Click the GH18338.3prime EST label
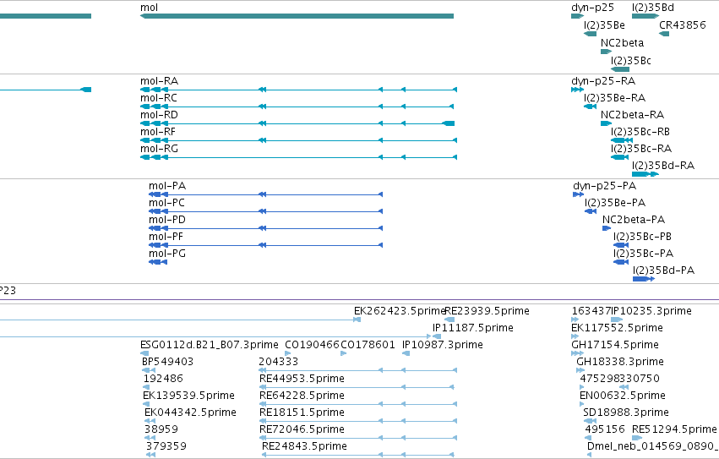 (x=620, y=363)
